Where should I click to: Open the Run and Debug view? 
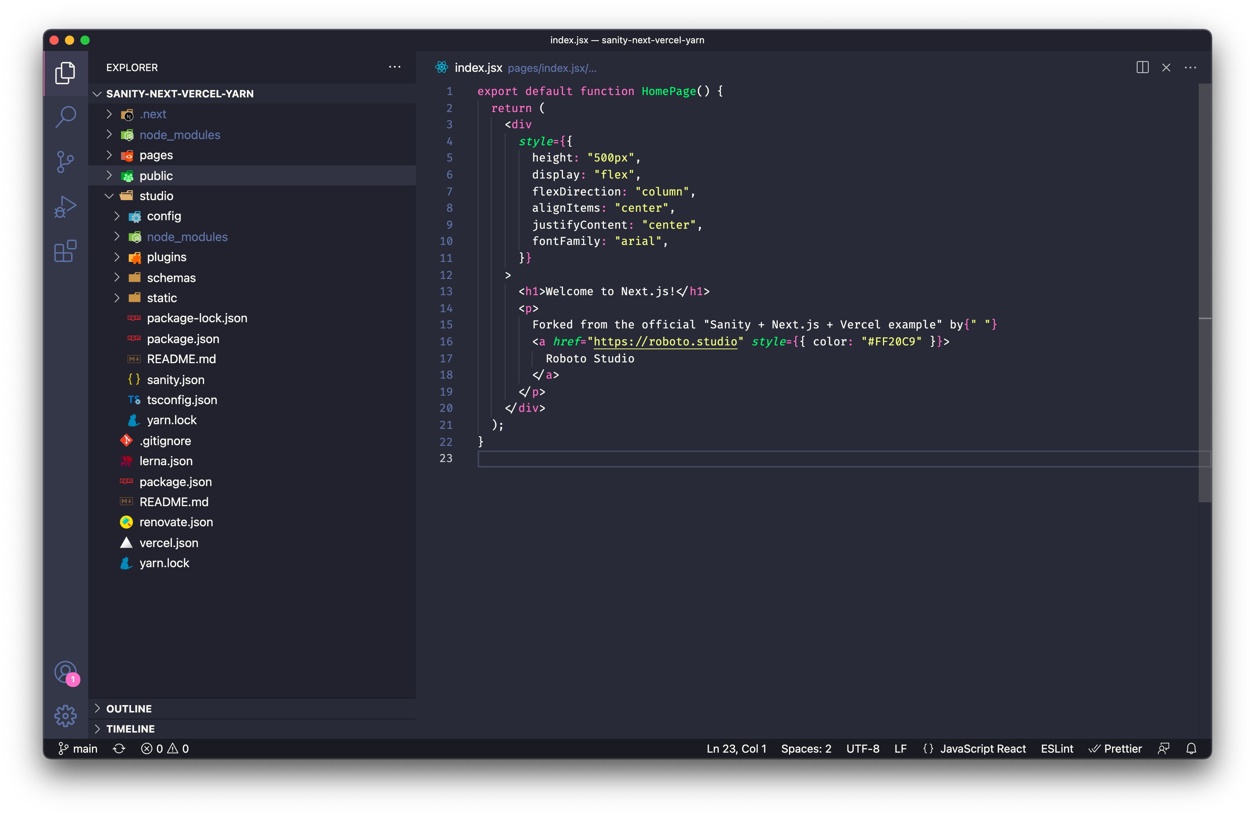pos(65,206)
